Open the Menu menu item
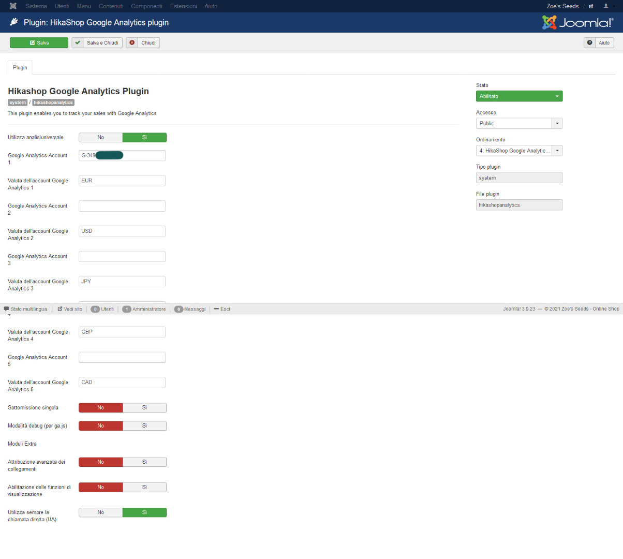 [84, 6]
